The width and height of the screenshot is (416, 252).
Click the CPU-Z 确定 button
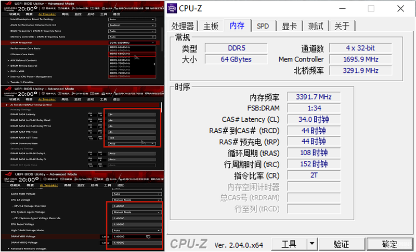coord(389,244)
